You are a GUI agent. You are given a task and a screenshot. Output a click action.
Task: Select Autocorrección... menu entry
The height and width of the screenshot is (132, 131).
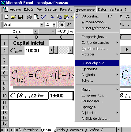coord(97,22)
